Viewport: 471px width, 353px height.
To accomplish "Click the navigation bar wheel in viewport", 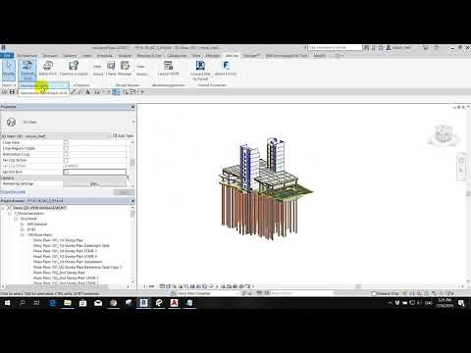I will (461, 161).
